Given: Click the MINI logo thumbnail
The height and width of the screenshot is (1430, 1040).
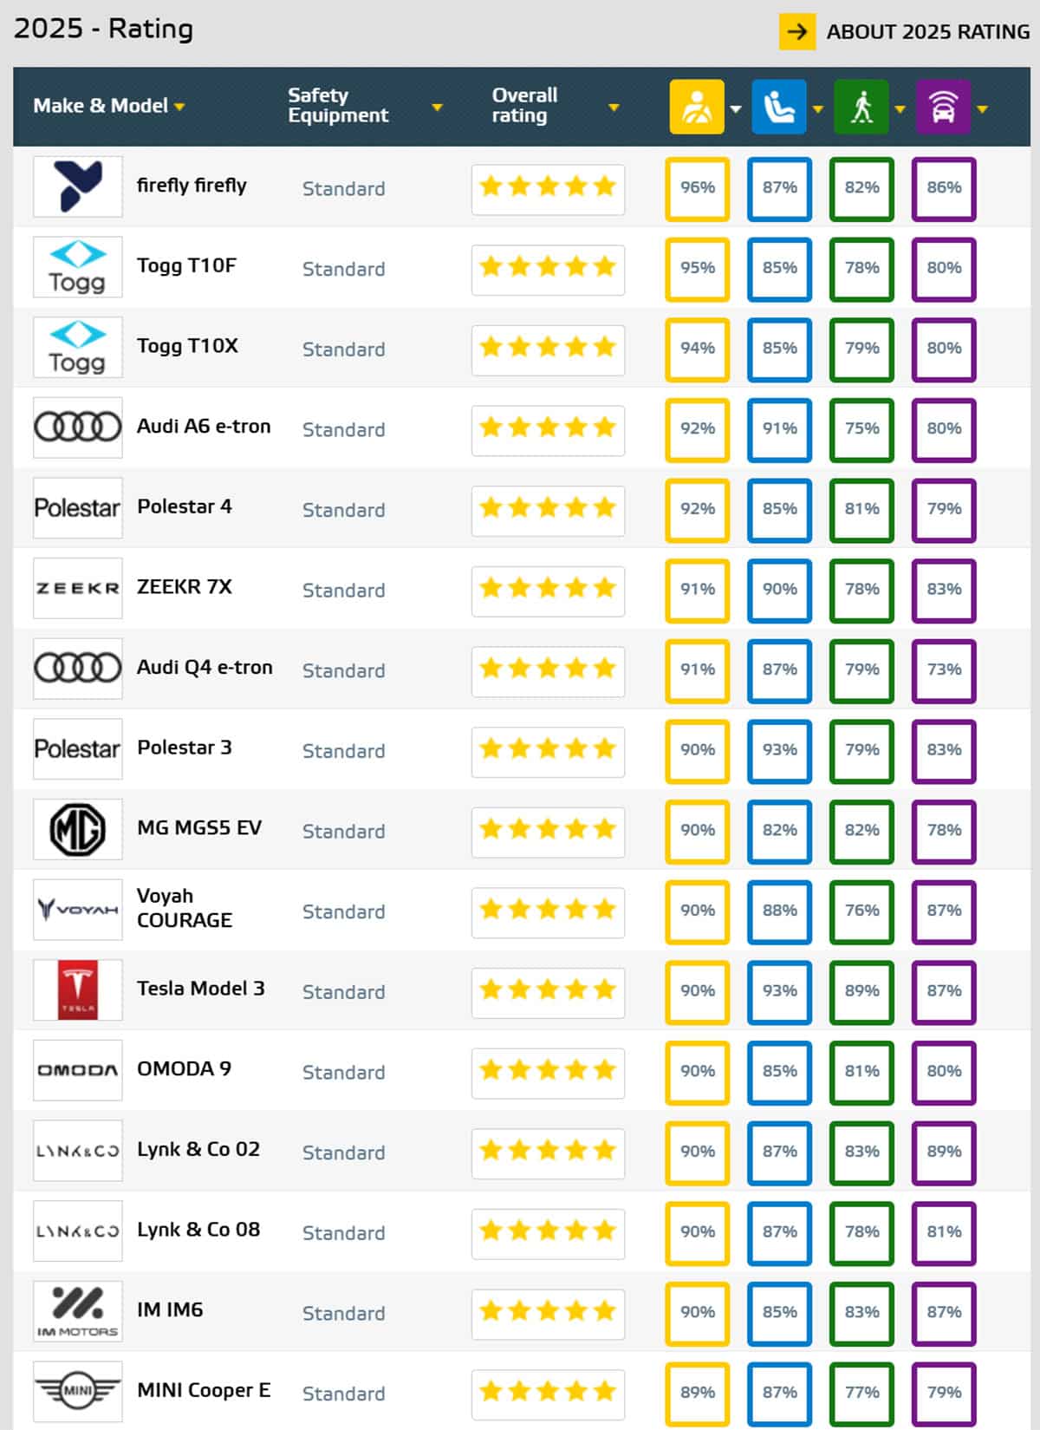Looking at the screenshot, I should pos(78,1391).
